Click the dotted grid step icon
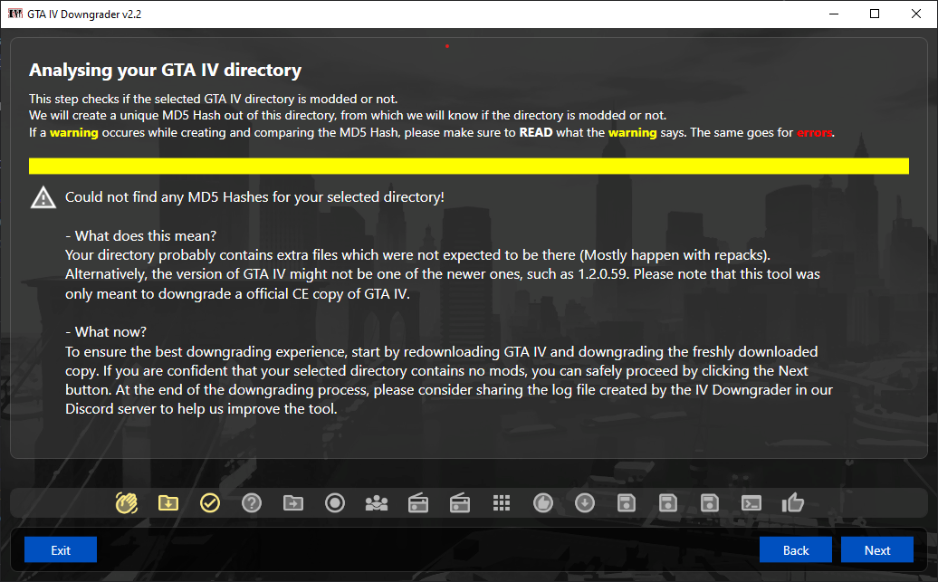Screen dimensions: 938x582 pos(502,503)
